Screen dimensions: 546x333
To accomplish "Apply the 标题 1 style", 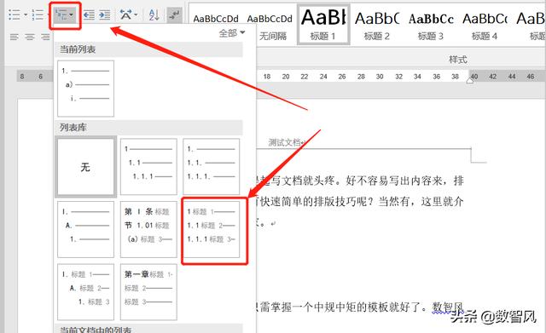I will 323,25.
